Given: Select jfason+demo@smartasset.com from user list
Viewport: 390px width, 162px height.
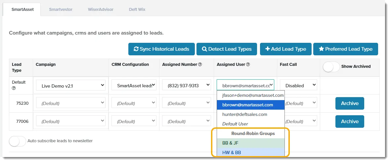Looking at the screenshot, I should coord(250,95).
